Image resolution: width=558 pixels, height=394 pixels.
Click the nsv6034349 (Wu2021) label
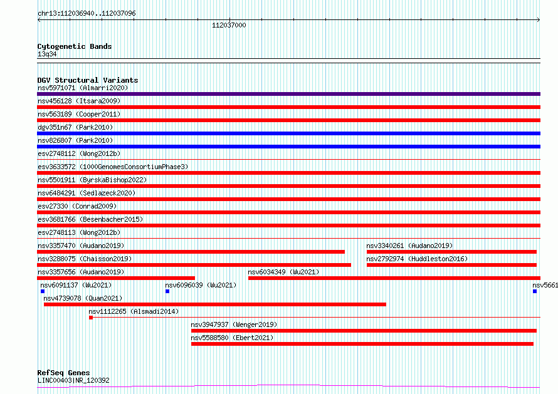283,272
